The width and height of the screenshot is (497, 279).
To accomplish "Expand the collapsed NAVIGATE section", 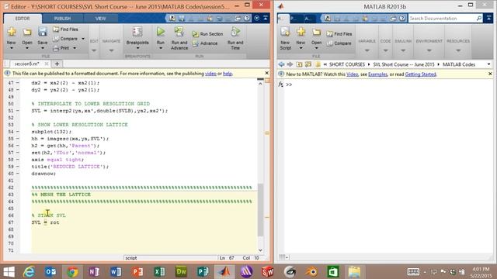I will click(x=111, y=50).
